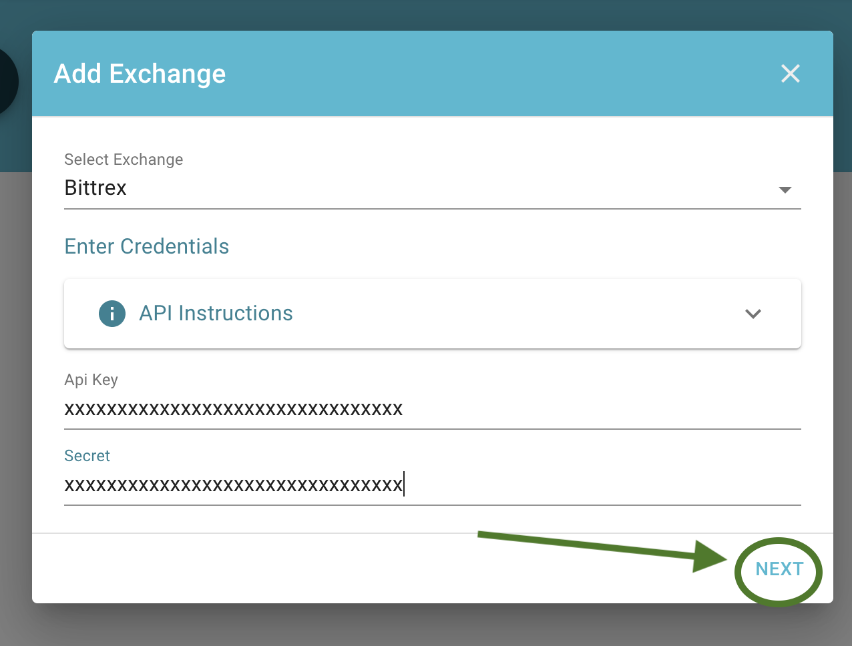The height and width of the screenshot is (646, 852).
Task: Click the Add Exchange title text
Action: click(140, 73)
